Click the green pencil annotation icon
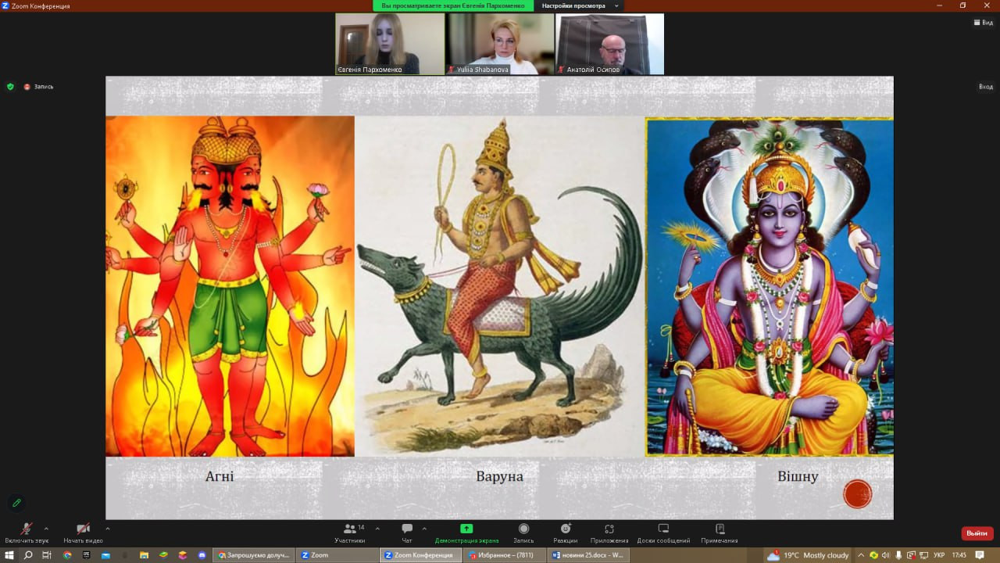This screenshot has height=563, width=1000. coord(16,503)
